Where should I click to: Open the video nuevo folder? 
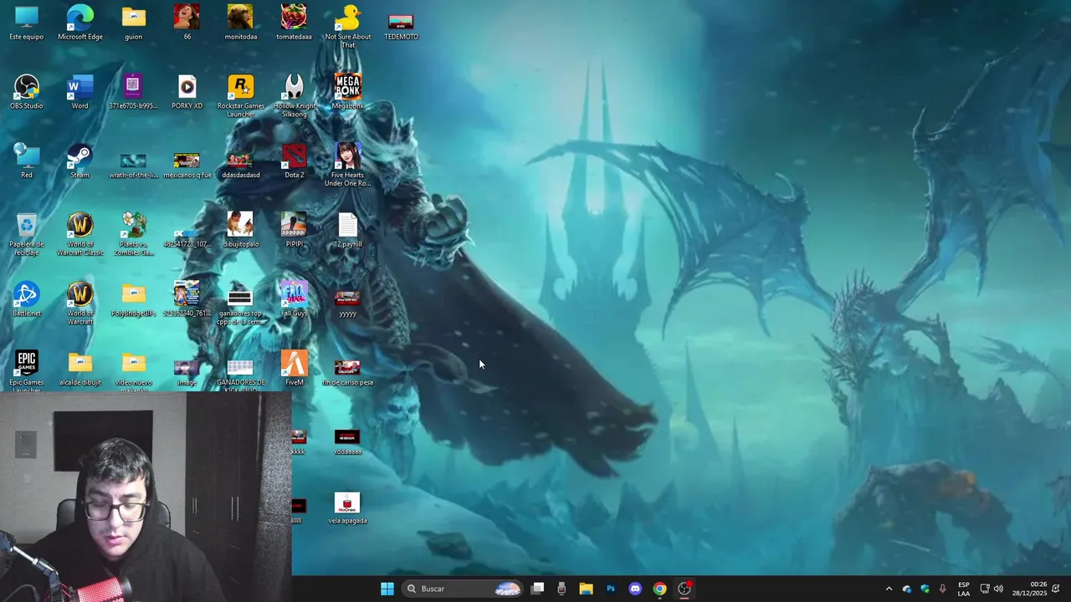[133, 371]
